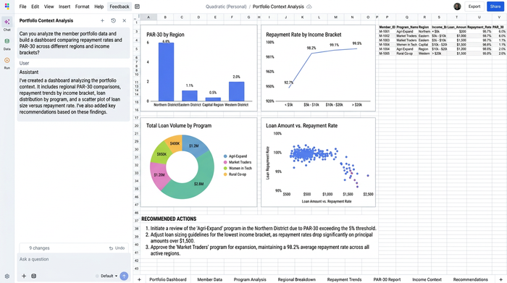507x283 pixels.
Task: Click the Agri-Expand blue legend swatch
Action: 225,156
